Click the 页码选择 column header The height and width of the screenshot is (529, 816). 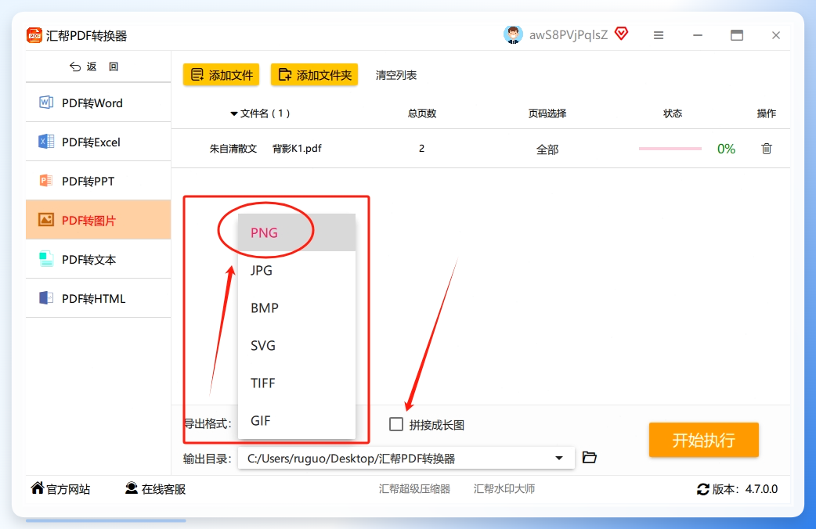pos(547,113)
